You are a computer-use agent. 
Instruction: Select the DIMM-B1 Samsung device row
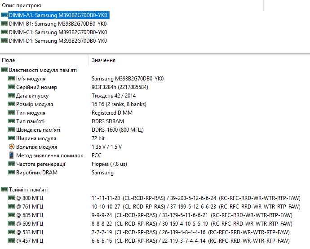pos(58,24)
